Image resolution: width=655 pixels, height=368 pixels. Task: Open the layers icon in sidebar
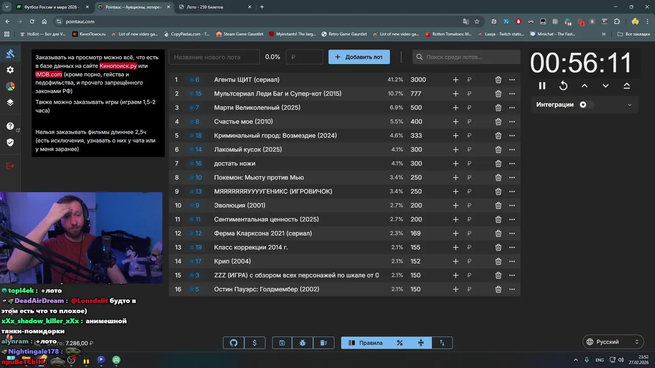pos(10,103)
